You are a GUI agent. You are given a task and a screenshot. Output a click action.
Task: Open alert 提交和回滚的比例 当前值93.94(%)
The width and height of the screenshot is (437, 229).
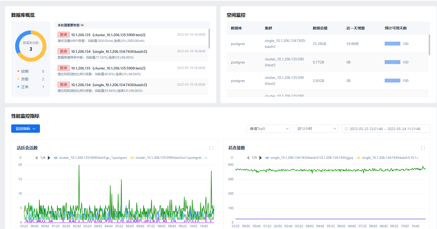pyautogui.click(x=131, y=87)
